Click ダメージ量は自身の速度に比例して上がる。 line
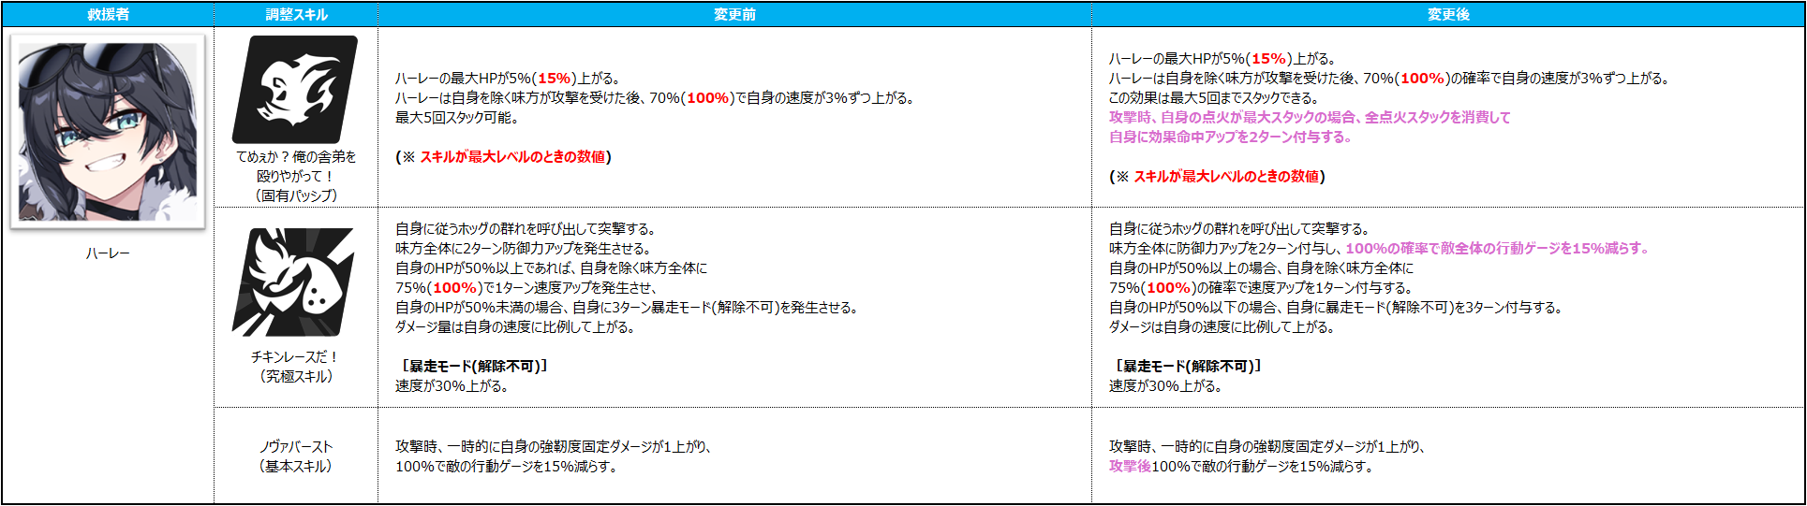Viewport: 1807px width, 506px height. (x=517, y=326)
